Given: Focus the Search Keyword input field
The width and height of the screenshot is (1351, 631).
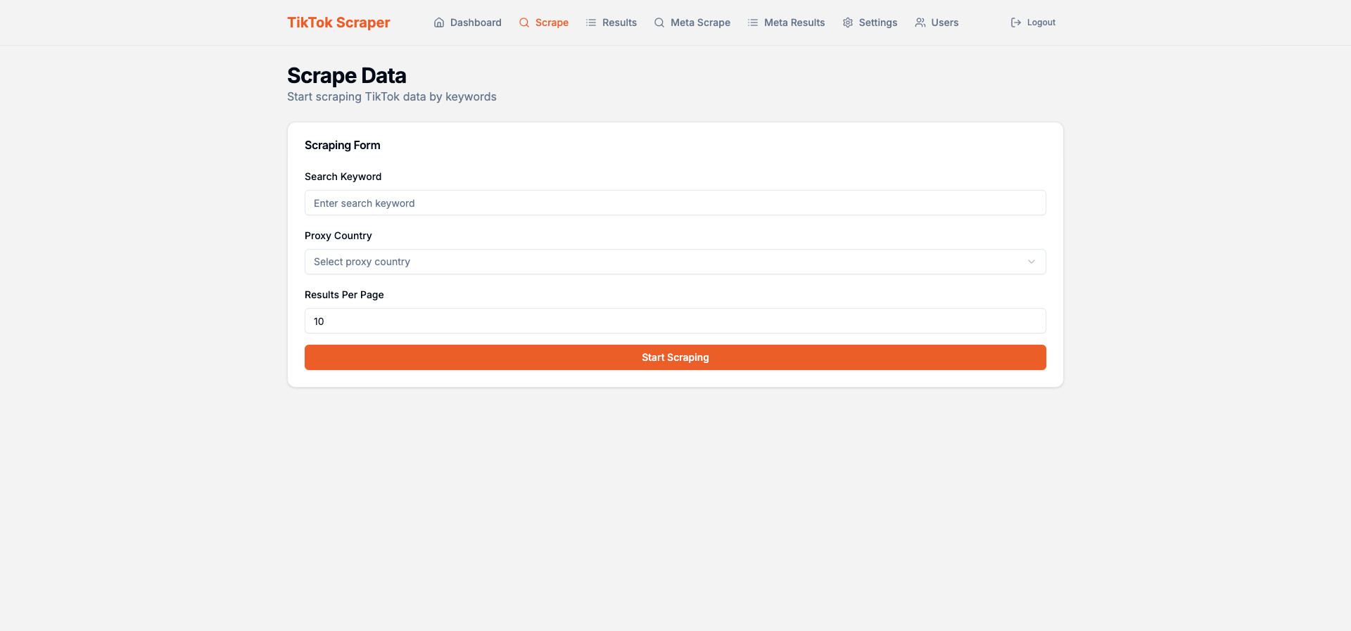Looking at the screenshot, I should [x=675, y=203].
